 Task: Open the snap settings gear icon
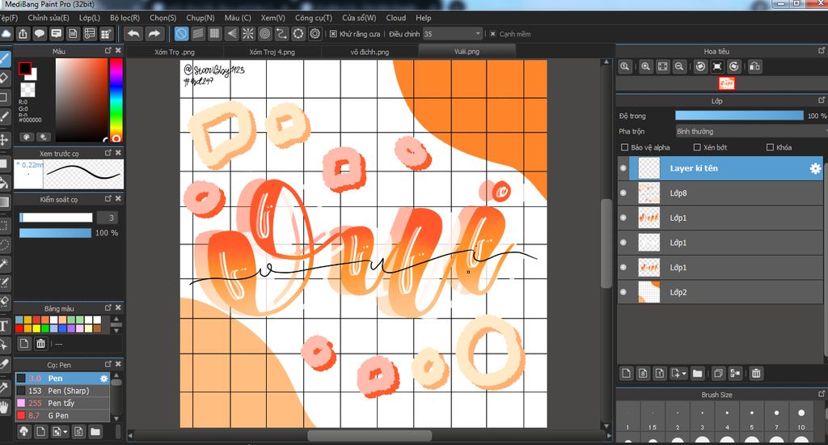(315, 34)
